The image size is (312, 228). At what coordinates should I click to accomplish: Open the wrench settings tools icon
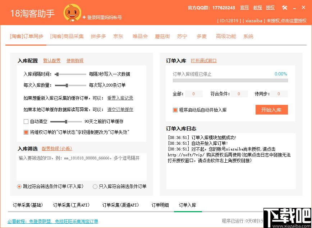coord(285,8)
